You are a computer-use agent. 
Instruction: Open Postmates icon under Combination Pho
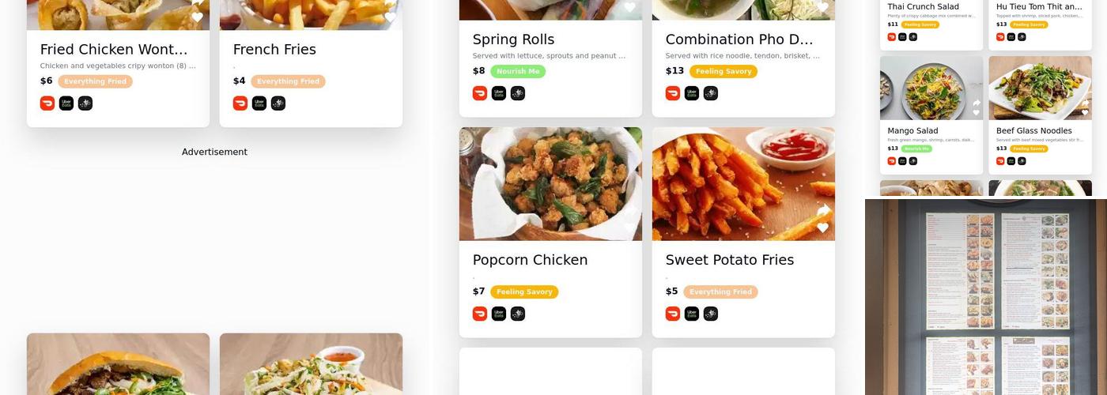(711, 93)
